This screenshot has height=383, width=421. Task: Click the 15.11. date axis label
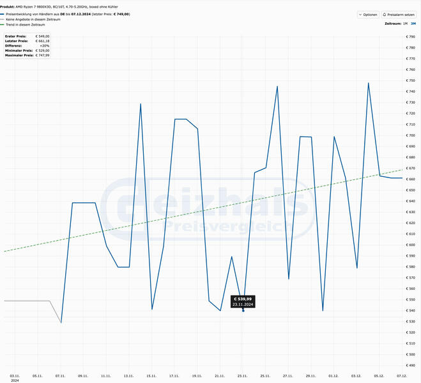coord(151,376)
